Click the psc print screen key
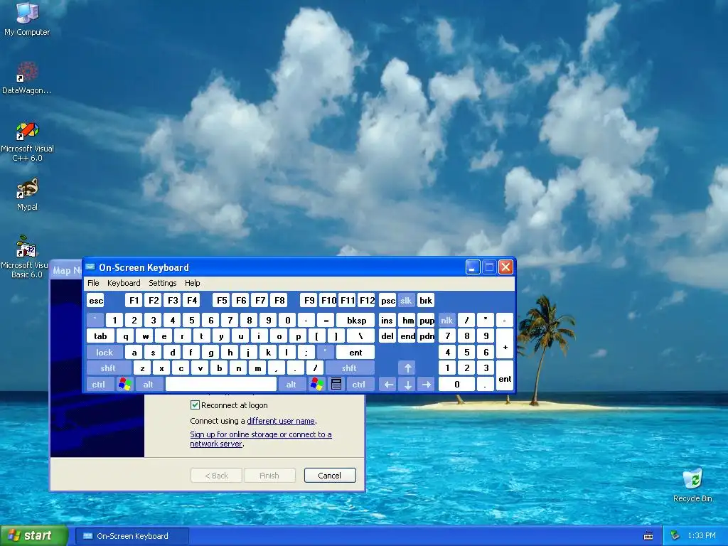The image size is (728, 546). click(387, 301)
